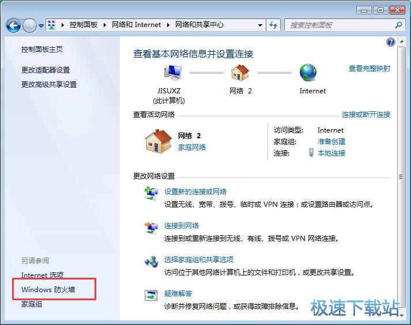This screenshot has height=325, width=411.
Task: Click the 疑难解答 troubleshooting icon
Action: pos(151,296)
